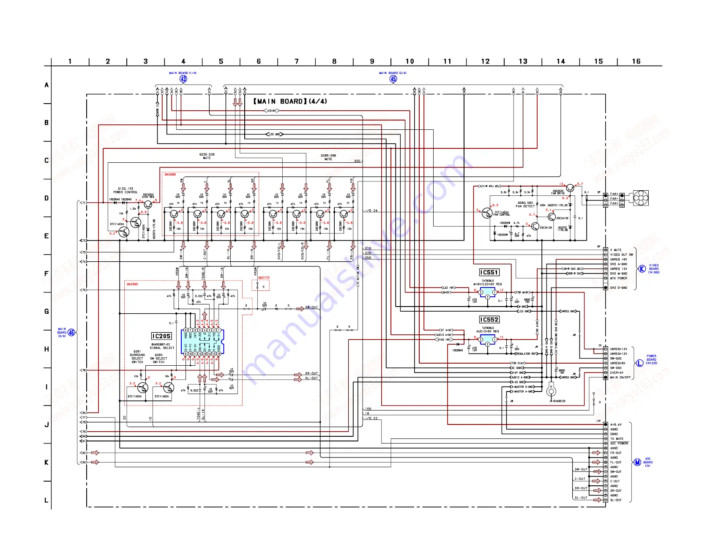
Task: Click the DTC114EKA FAN CONTROL transistor symbol
Action: click(x=487, y=213)
